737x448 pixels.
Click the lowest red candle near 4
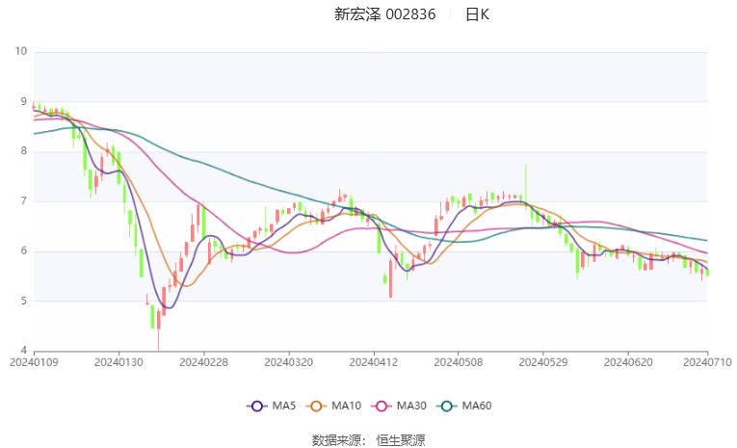point(159,329)
